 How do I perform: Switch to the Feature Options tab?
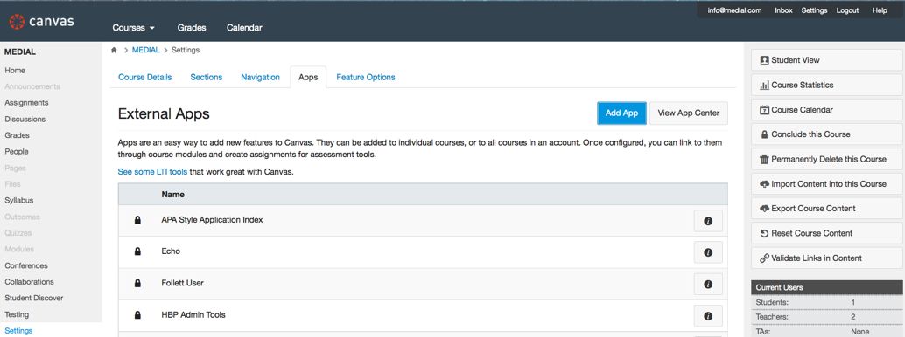tap(366, 77)
